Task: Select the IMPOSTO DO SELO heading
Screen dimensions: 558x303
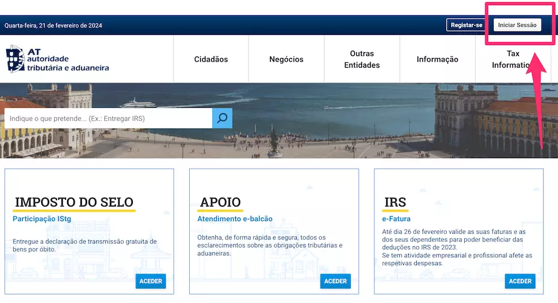Action: coord(74,202)
